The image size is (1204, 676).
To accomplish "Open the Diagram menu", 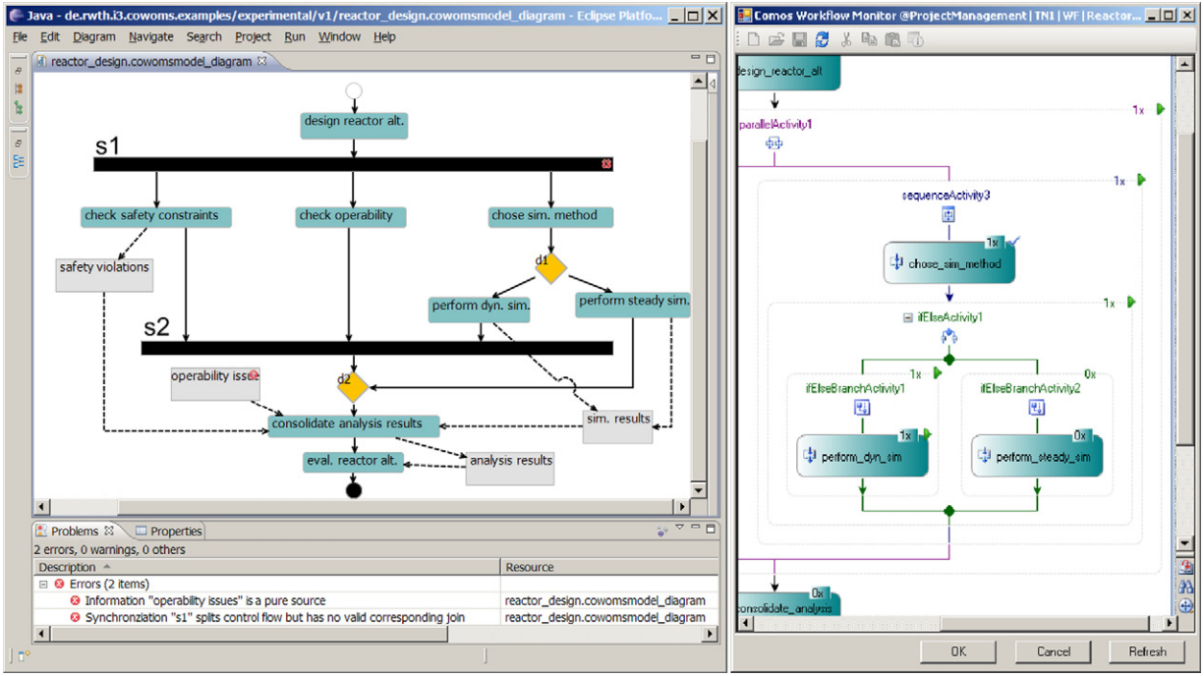I will pos(94,36).
